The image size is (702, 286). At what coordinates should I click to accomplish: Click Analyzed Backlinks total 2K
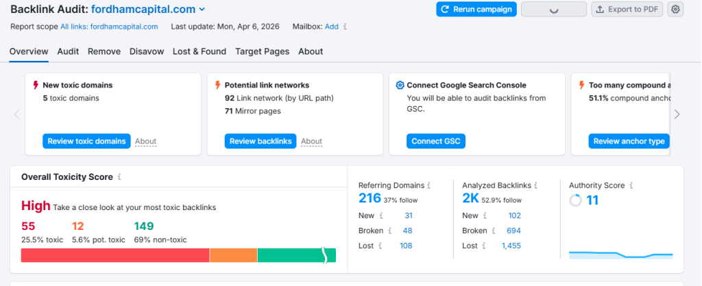coord(470,198)
